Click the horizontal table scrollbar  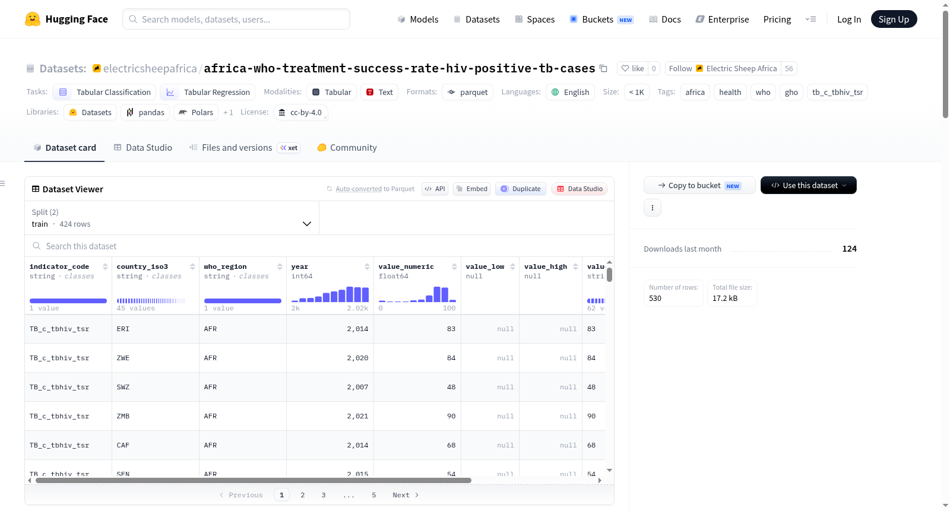point(254,480)
